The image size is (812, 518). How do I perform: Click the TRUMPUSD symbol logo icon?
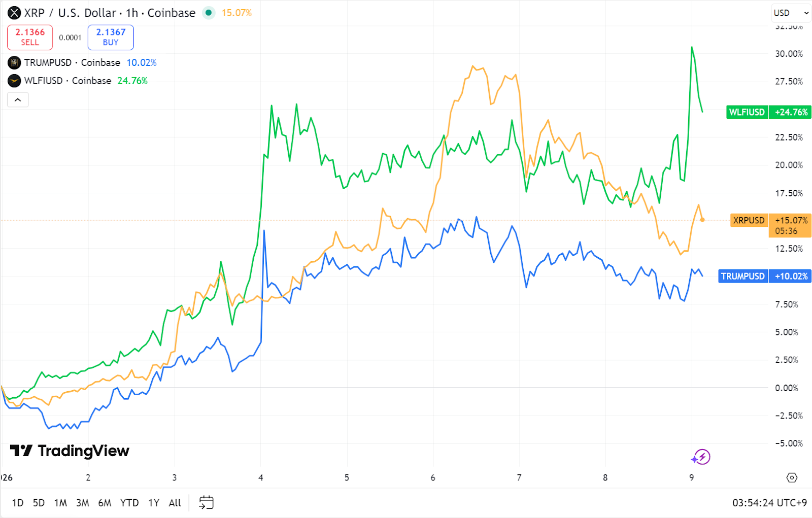point(14,63)
